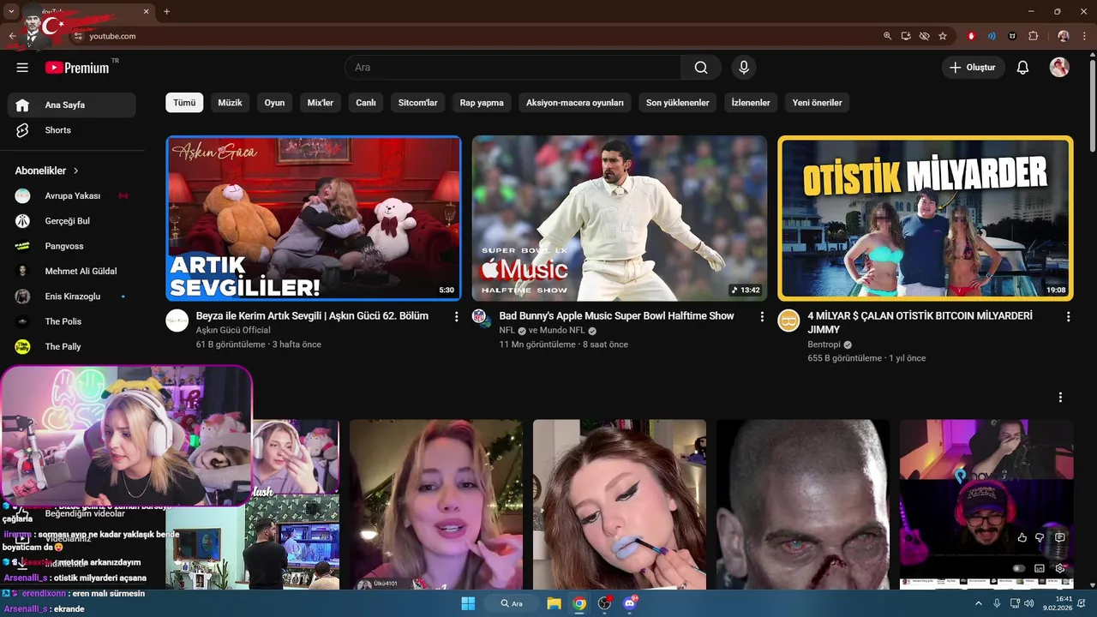1097x617 pixels.
Task: Bookmark page with star icon
Action: click(943, 36)
